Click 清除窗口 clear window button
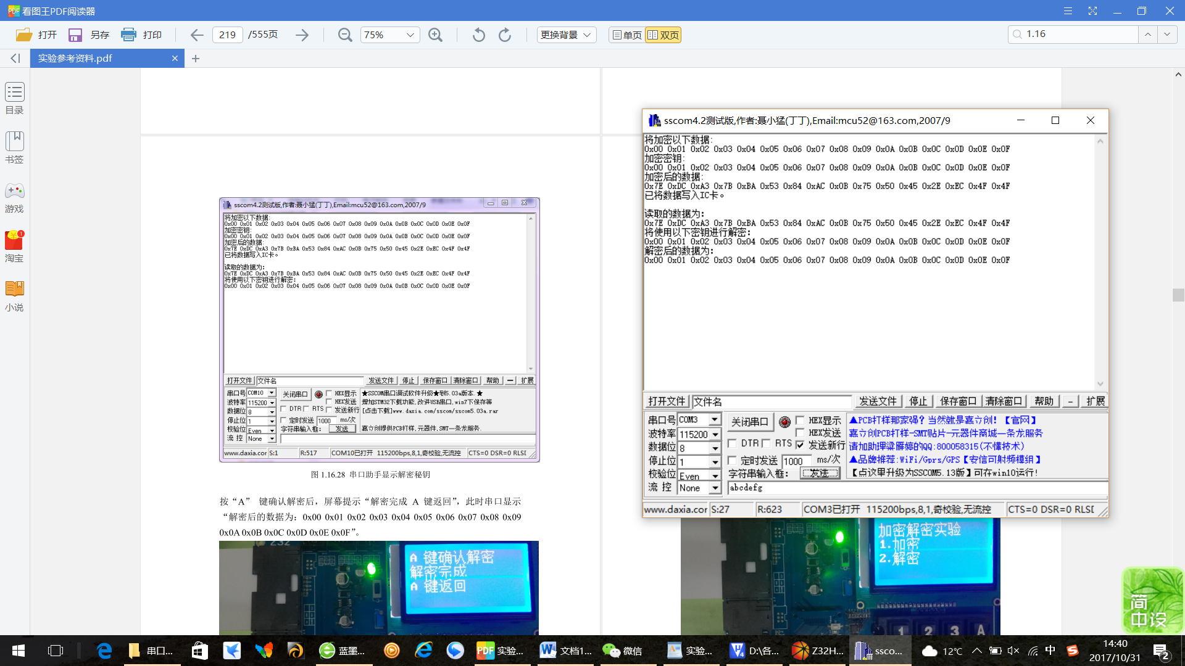This screenshot has height=666, width=1185. (x=1004, y=401)
